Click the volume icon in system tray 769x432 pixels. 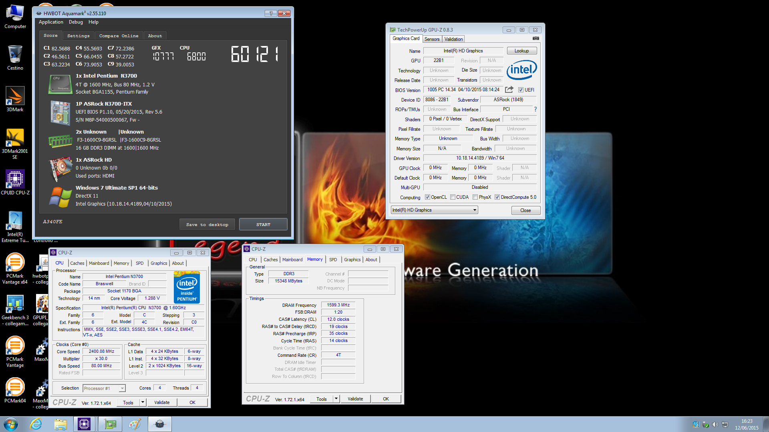click(x=715, y=424)
